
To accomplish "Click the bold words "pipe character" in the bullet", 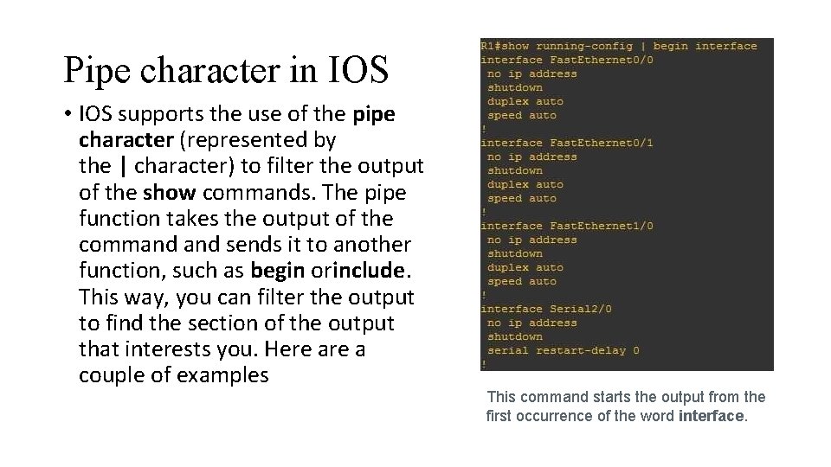I will [x=374, y=114].
